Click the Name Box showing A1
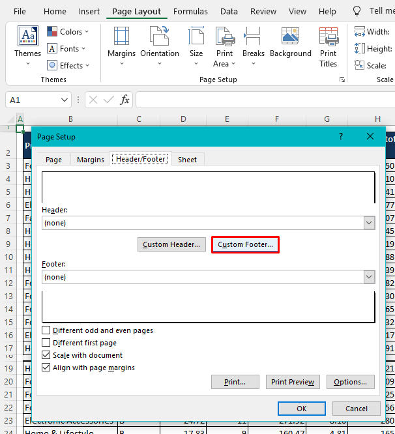This screenshot has height=434, width=395. [38, 100]
